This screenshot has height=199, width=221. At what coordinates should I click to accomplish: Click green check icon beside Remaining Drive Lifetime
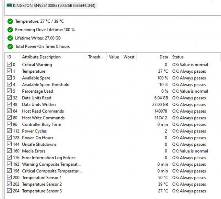coord(10,30)
